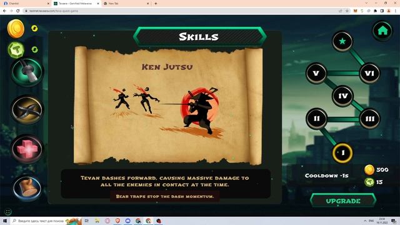Image resolution: width=400 pixels, height=225 pixels.
Task: Select the green T token icon
Action: click(16, 49)
